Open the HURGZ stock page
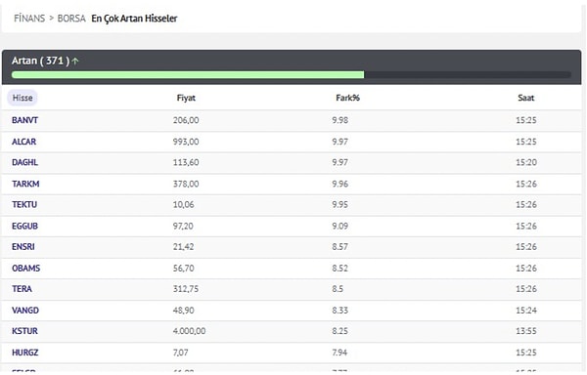 point(25,353)
